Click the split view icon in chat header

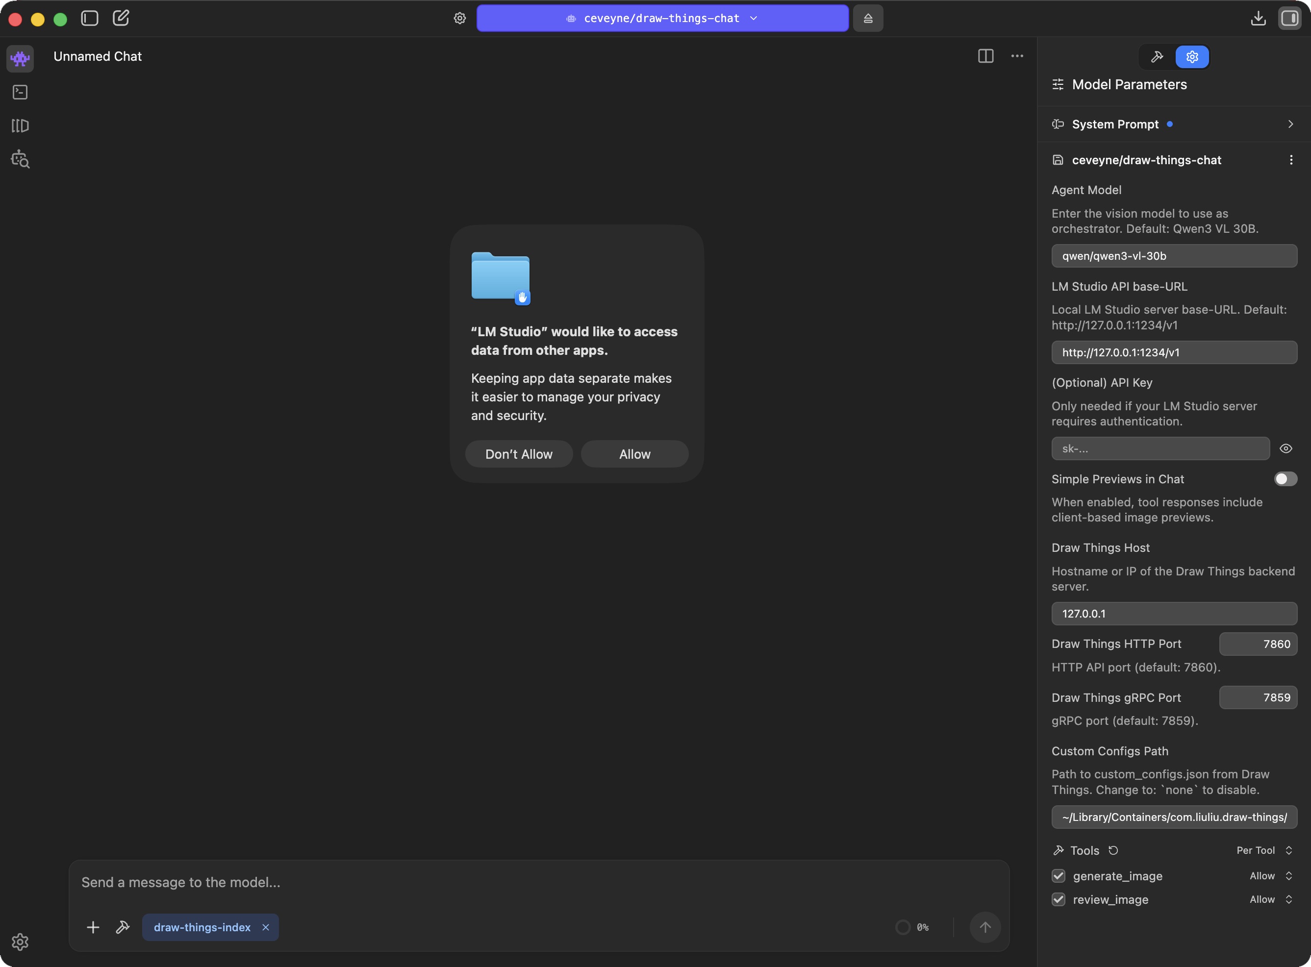[985, 56]
